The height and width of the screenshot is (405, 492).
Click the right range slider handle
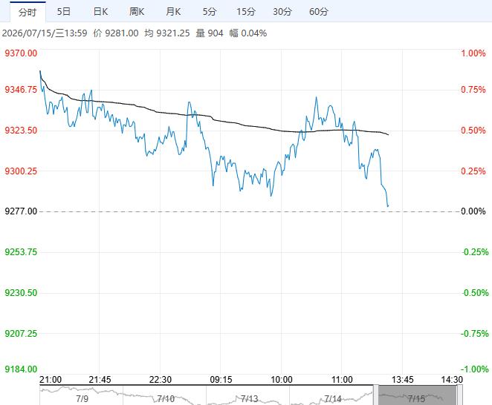[460, 395]
